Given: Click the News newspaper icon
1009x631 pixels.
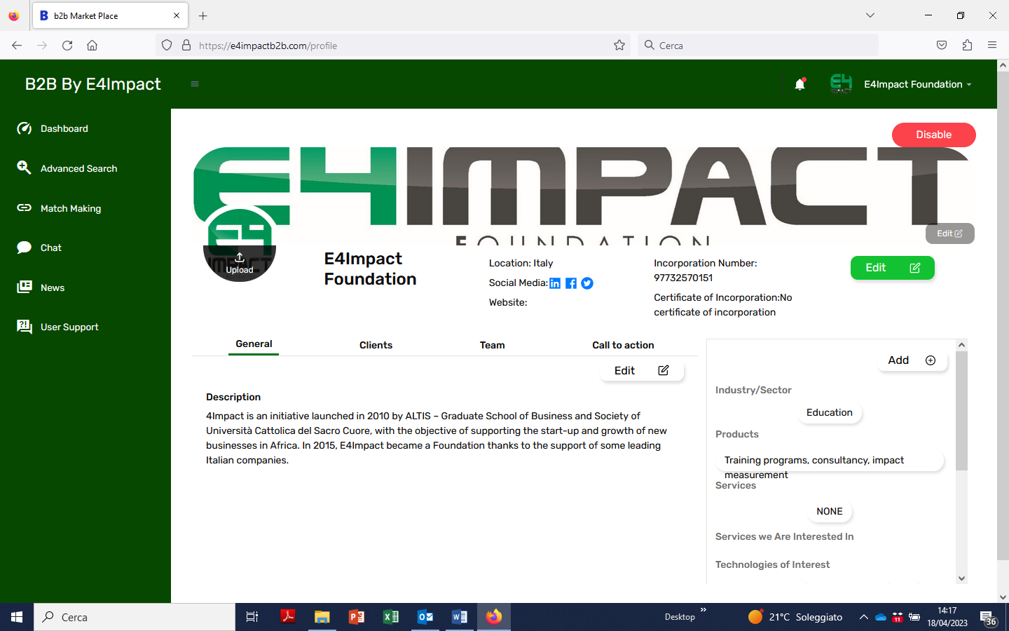Looking at the screenshot, I should (x=24, y=287).
